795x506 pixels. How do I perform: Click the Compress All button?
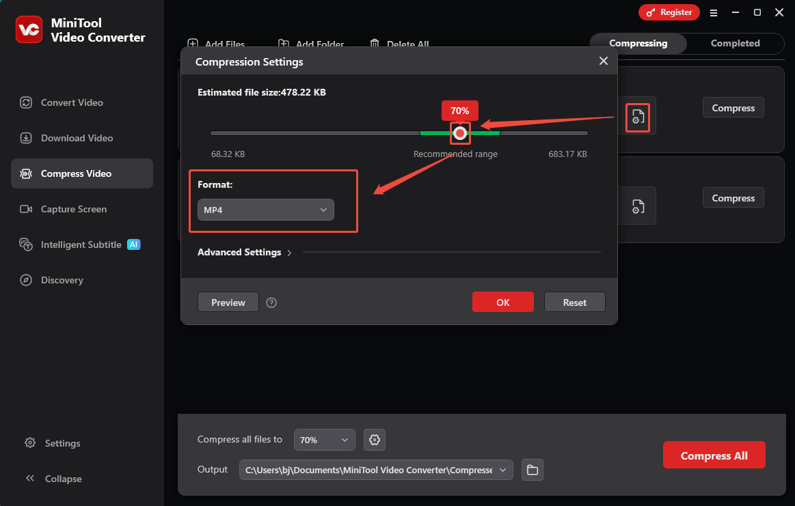[714, 455]
